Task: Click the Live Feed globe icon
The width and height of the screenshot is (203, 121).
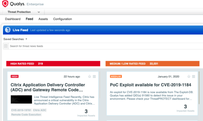Action: [x=8, y=30]
